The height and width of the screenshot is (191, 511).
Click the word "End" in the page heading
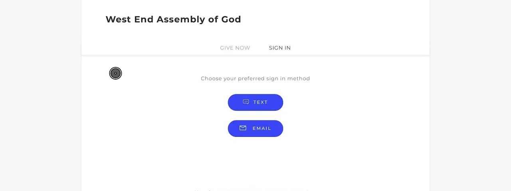click(x=144, y=19)
